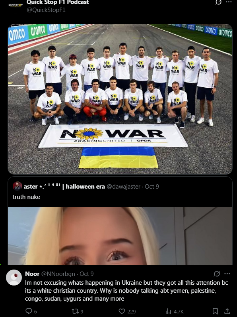The width and height of the screenshot is (237, 317).
Task: Click the Grok icon on Quick Stop F1 post
Action: (218, 2)
